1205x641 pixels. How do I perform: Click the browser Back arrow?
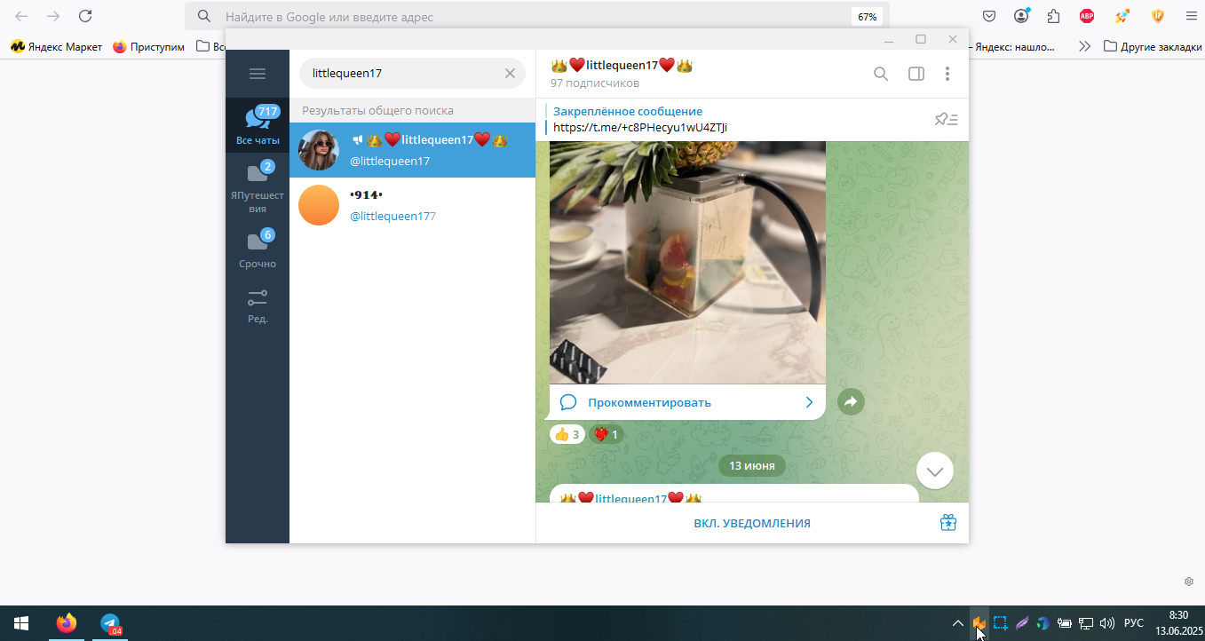coord(21,16)
